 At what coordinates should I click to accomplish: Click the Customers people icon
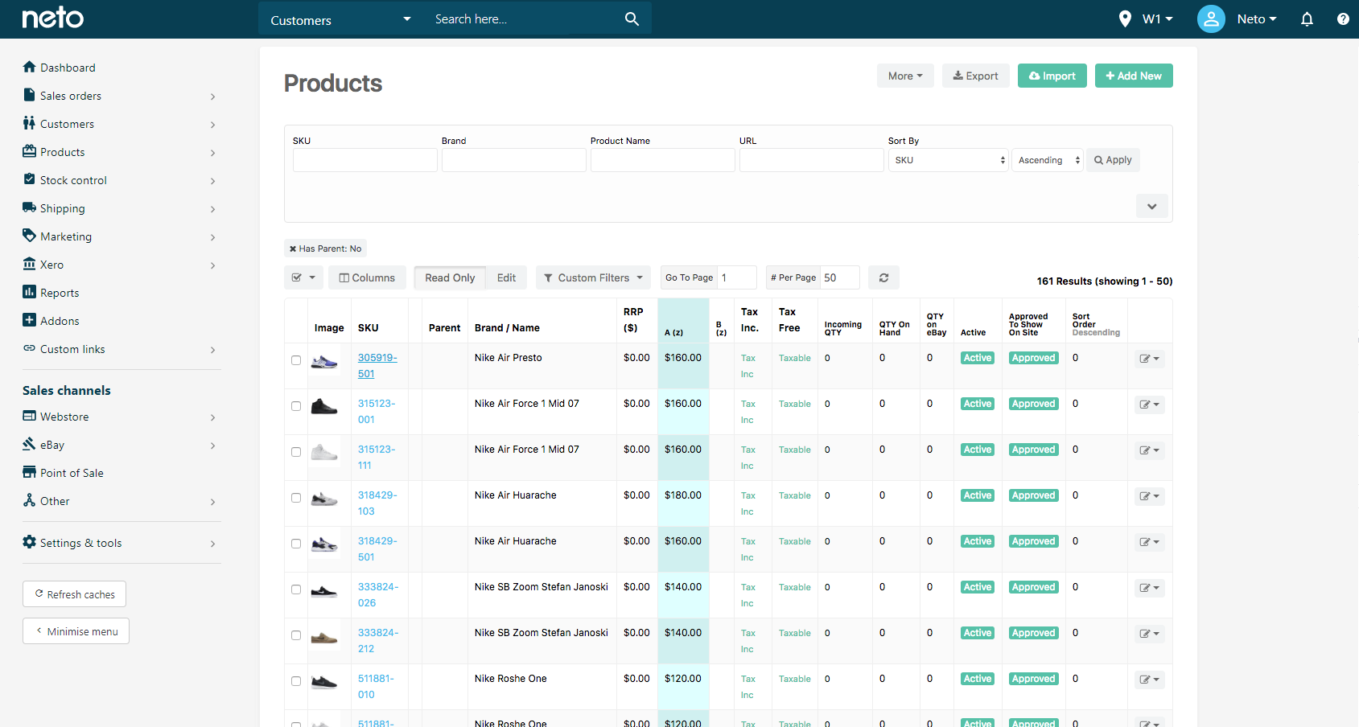tap(30, 123)
